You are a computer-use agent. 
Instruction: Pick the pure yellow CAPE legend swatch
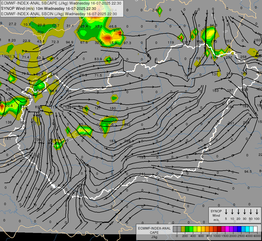click(x=199, y=229)
